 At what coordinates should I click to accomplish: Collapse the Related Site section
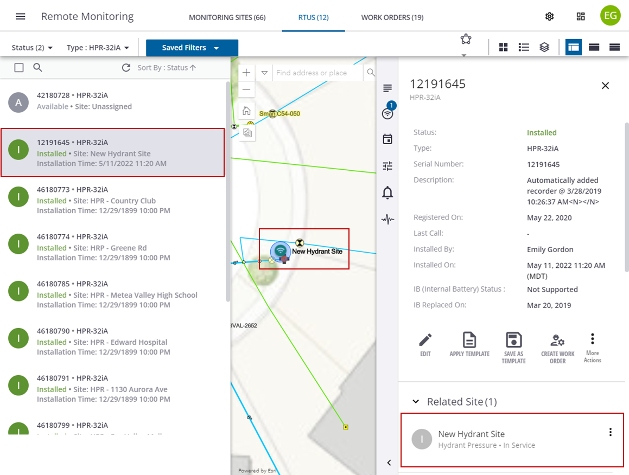coord(416,401)
